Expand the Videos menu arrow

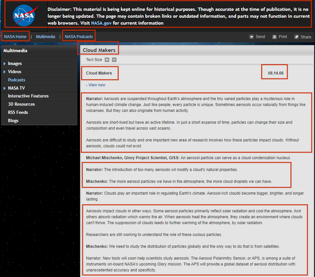(4, 72)
